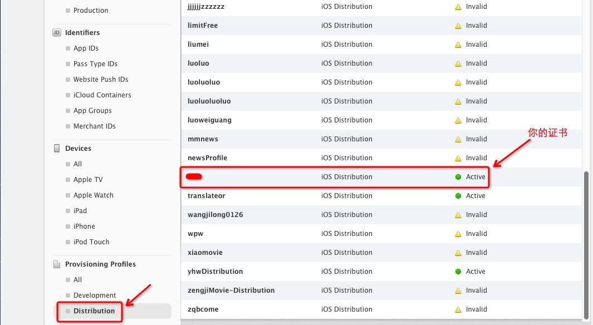
Task: Open App IDs under Identifiers
Action: pos(86,48)
